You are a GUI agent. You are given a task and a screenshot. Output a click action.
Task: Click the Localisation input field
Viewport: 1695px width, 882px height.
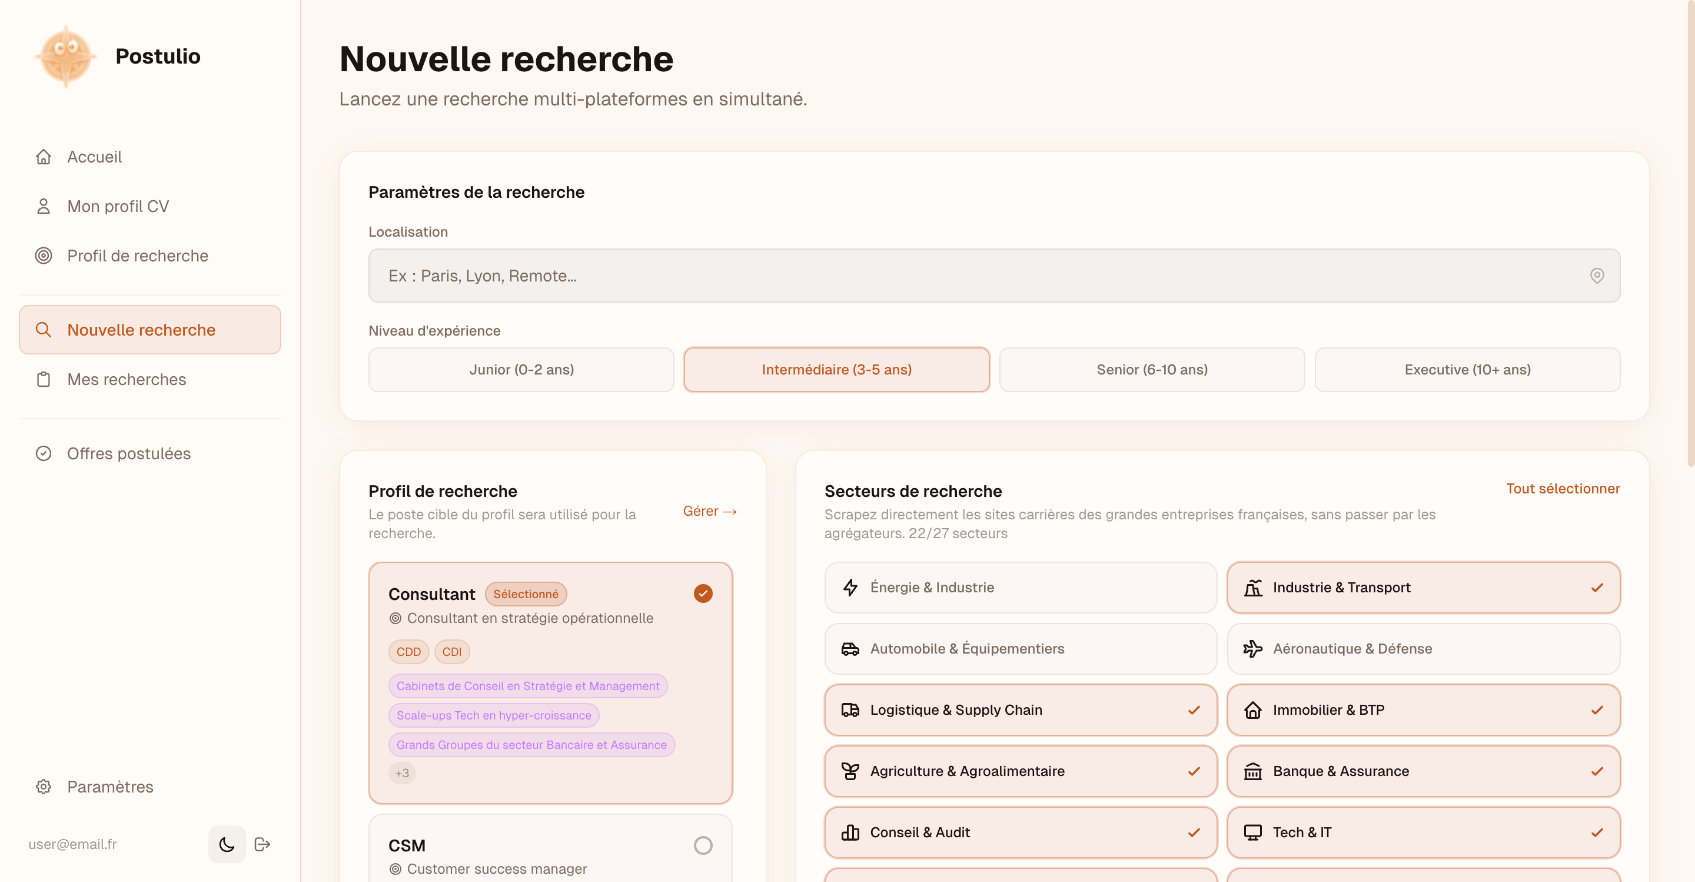994,276
